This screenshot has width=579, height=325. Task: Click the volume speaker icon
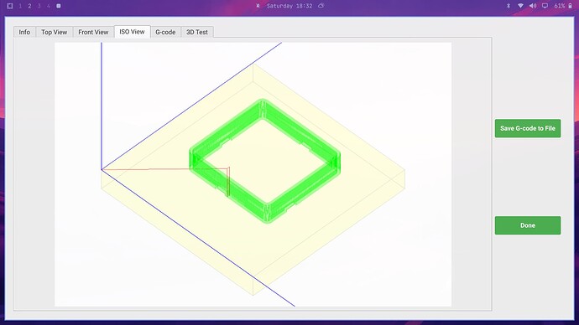tap(533, 6)
